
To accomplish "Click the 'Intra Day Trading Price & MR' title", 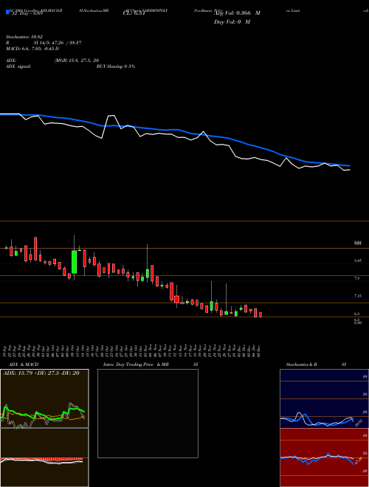I will point(136,365).
